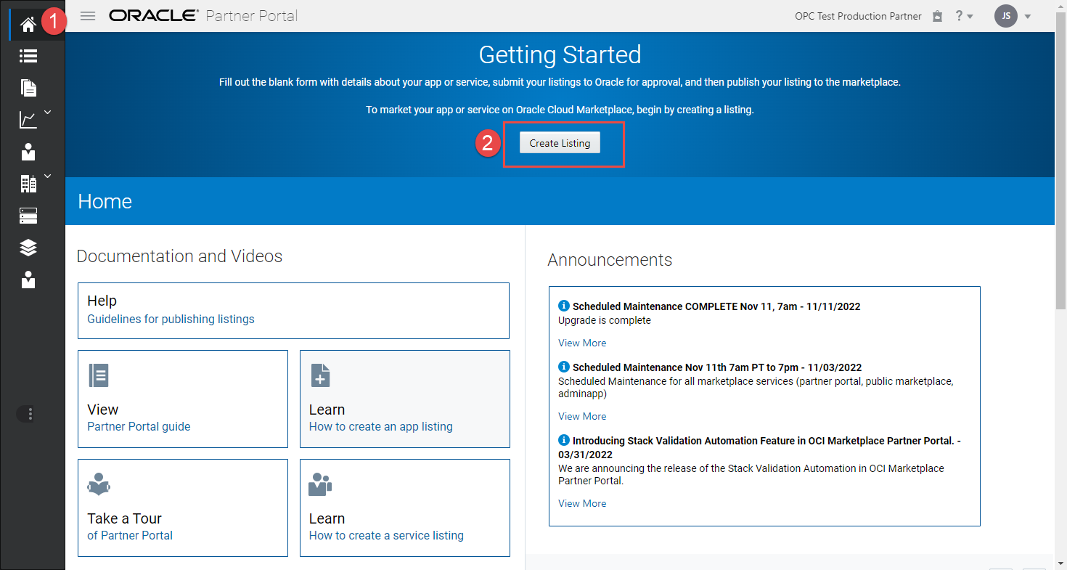Click 'Scheduled Maintenance Nov 11th 7am PT' title
The image size is (1067, 570).
(x=717, y=367)
